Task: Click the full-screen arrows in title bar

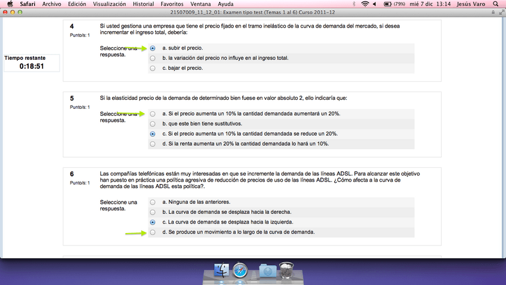Action: pyautogui.click(x=500, y=13)
